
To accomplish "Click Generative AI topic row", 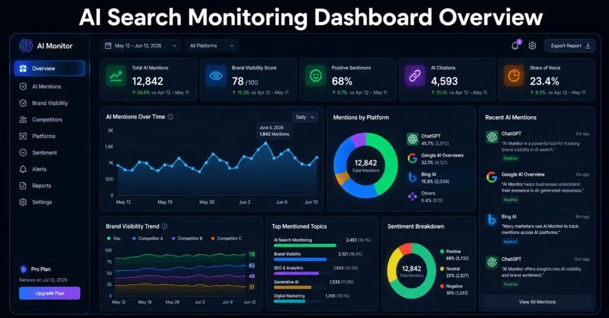I will (314, 284).
